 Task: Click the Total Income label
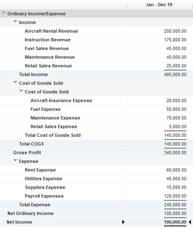pyautogui.click(x=33, y=75)
